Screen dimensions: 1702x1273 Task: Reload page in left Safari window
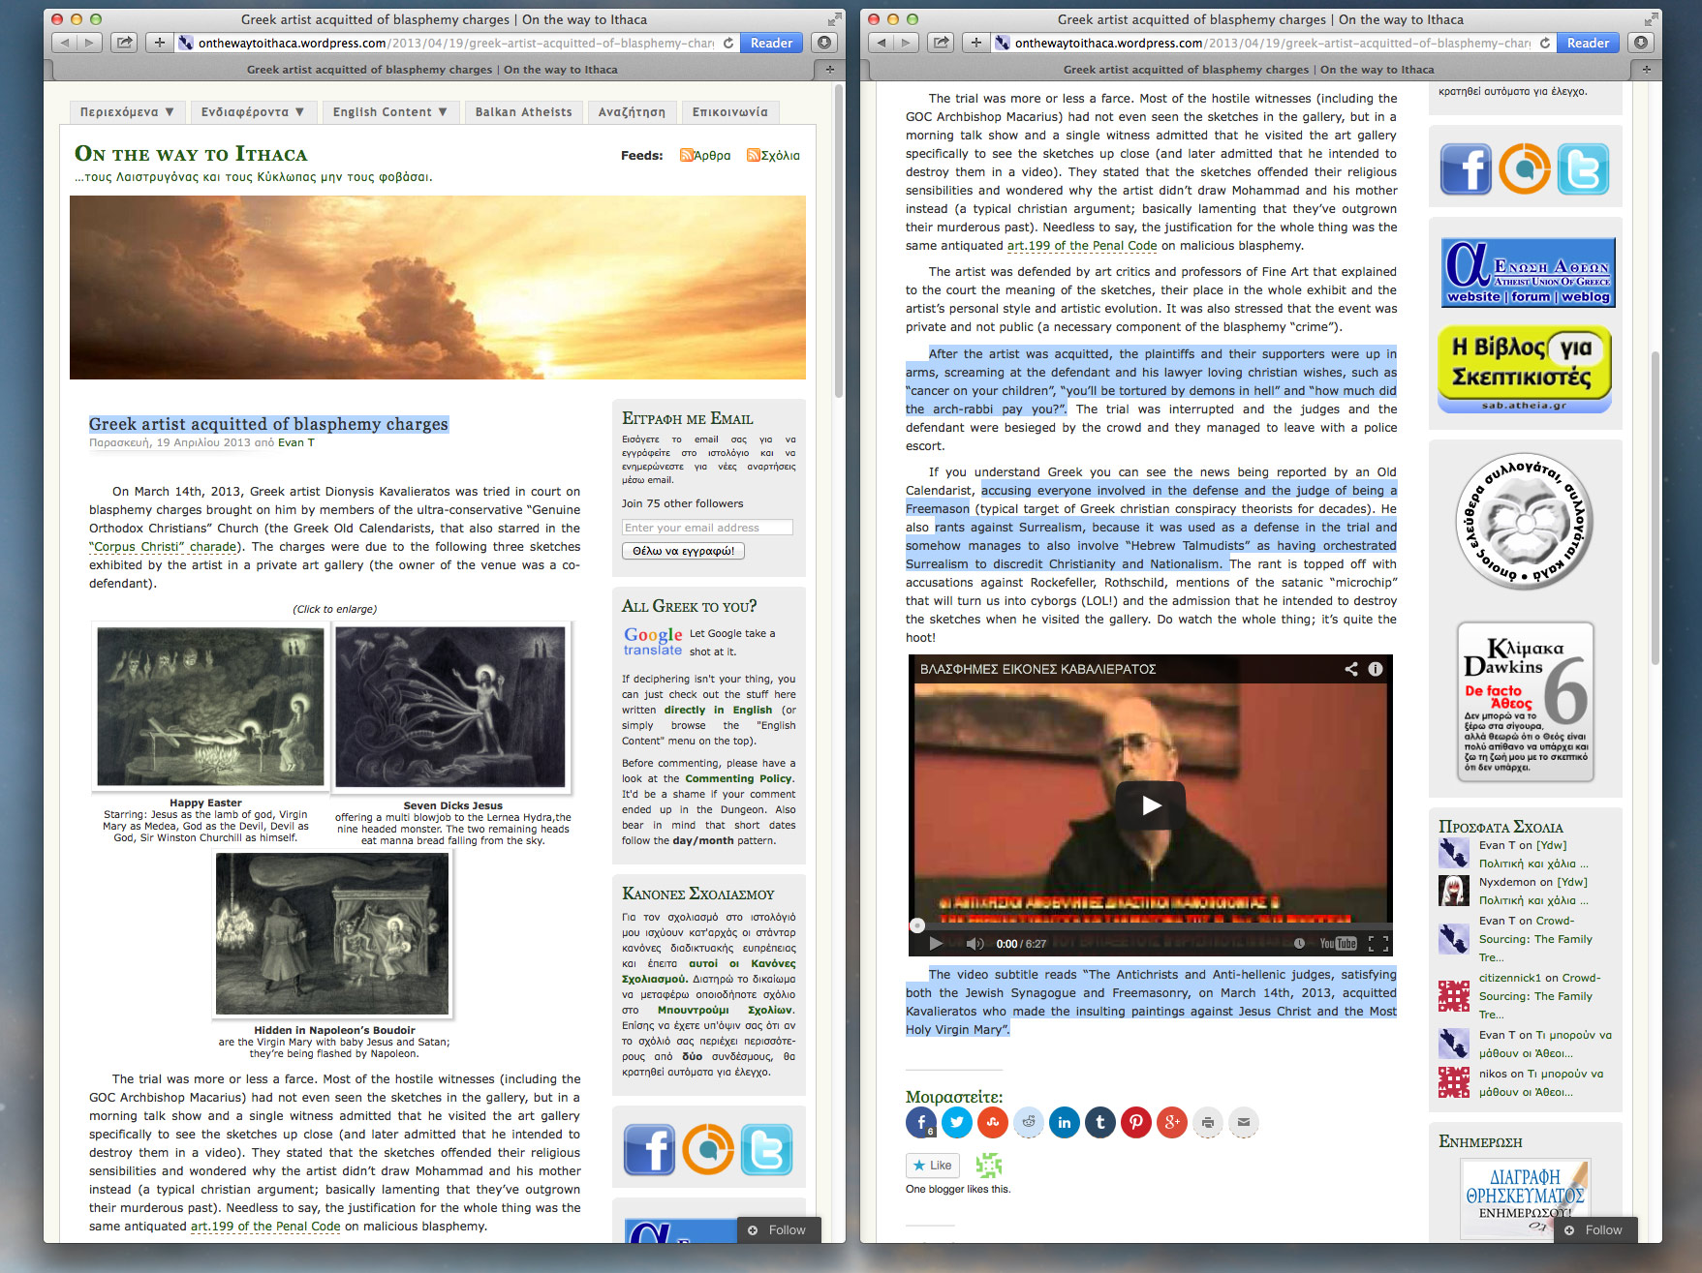[x=728, y=43]
